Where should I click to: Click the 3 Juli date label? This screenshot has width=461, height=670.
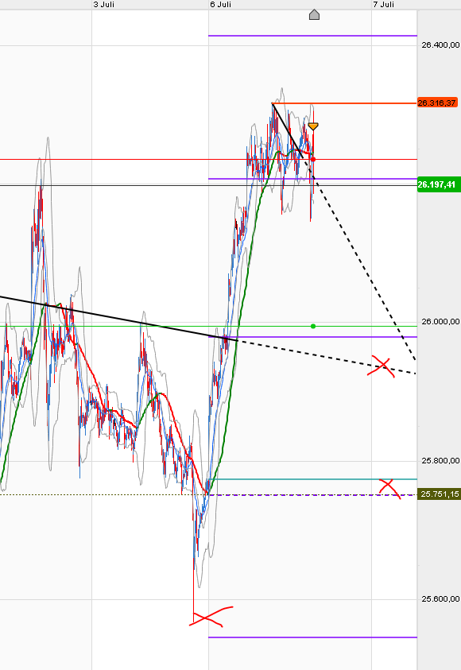click(104, 4)
